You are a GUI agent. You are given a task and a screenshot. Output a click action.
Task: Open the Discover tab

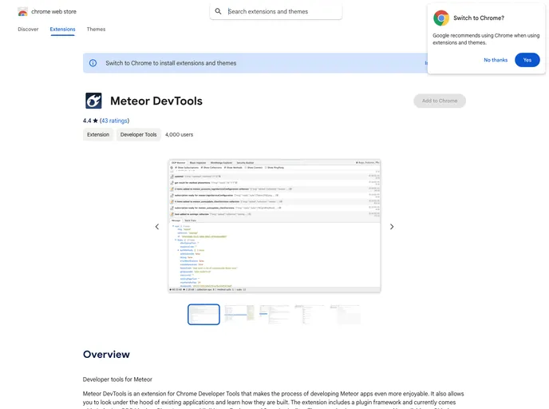pos(28,29)
